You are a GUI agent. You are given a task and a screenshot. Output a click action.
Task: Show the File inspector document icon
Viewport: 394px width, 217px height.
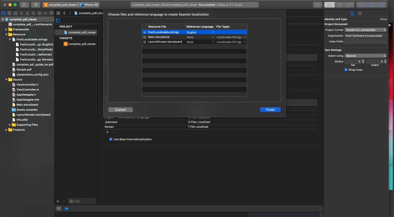pyautogui.click(x=352, y=13)
